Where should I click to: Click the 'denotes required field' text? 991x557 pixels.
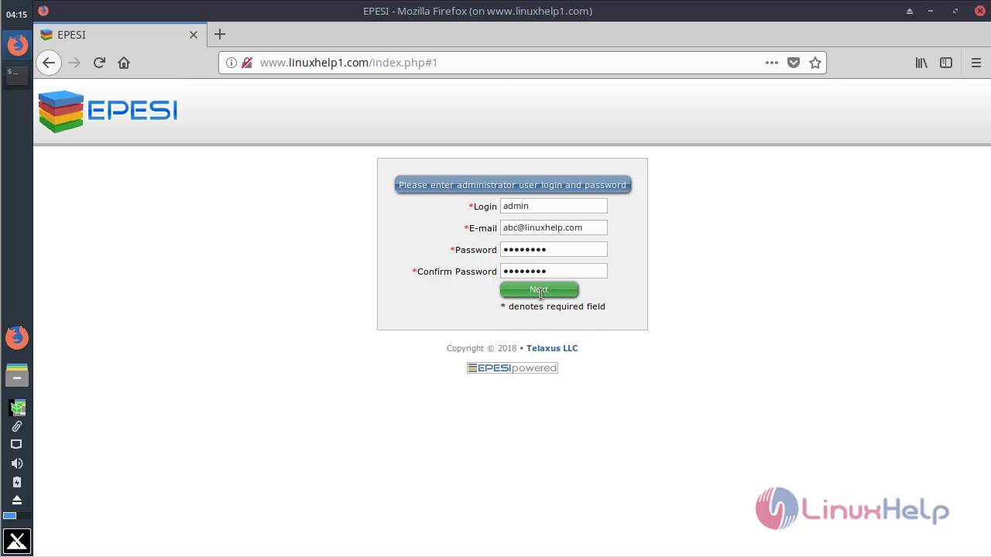(557, 306)
